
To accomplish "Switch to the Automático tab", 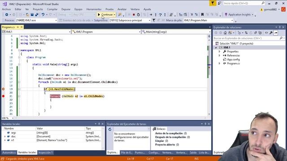I will (9, 153).
